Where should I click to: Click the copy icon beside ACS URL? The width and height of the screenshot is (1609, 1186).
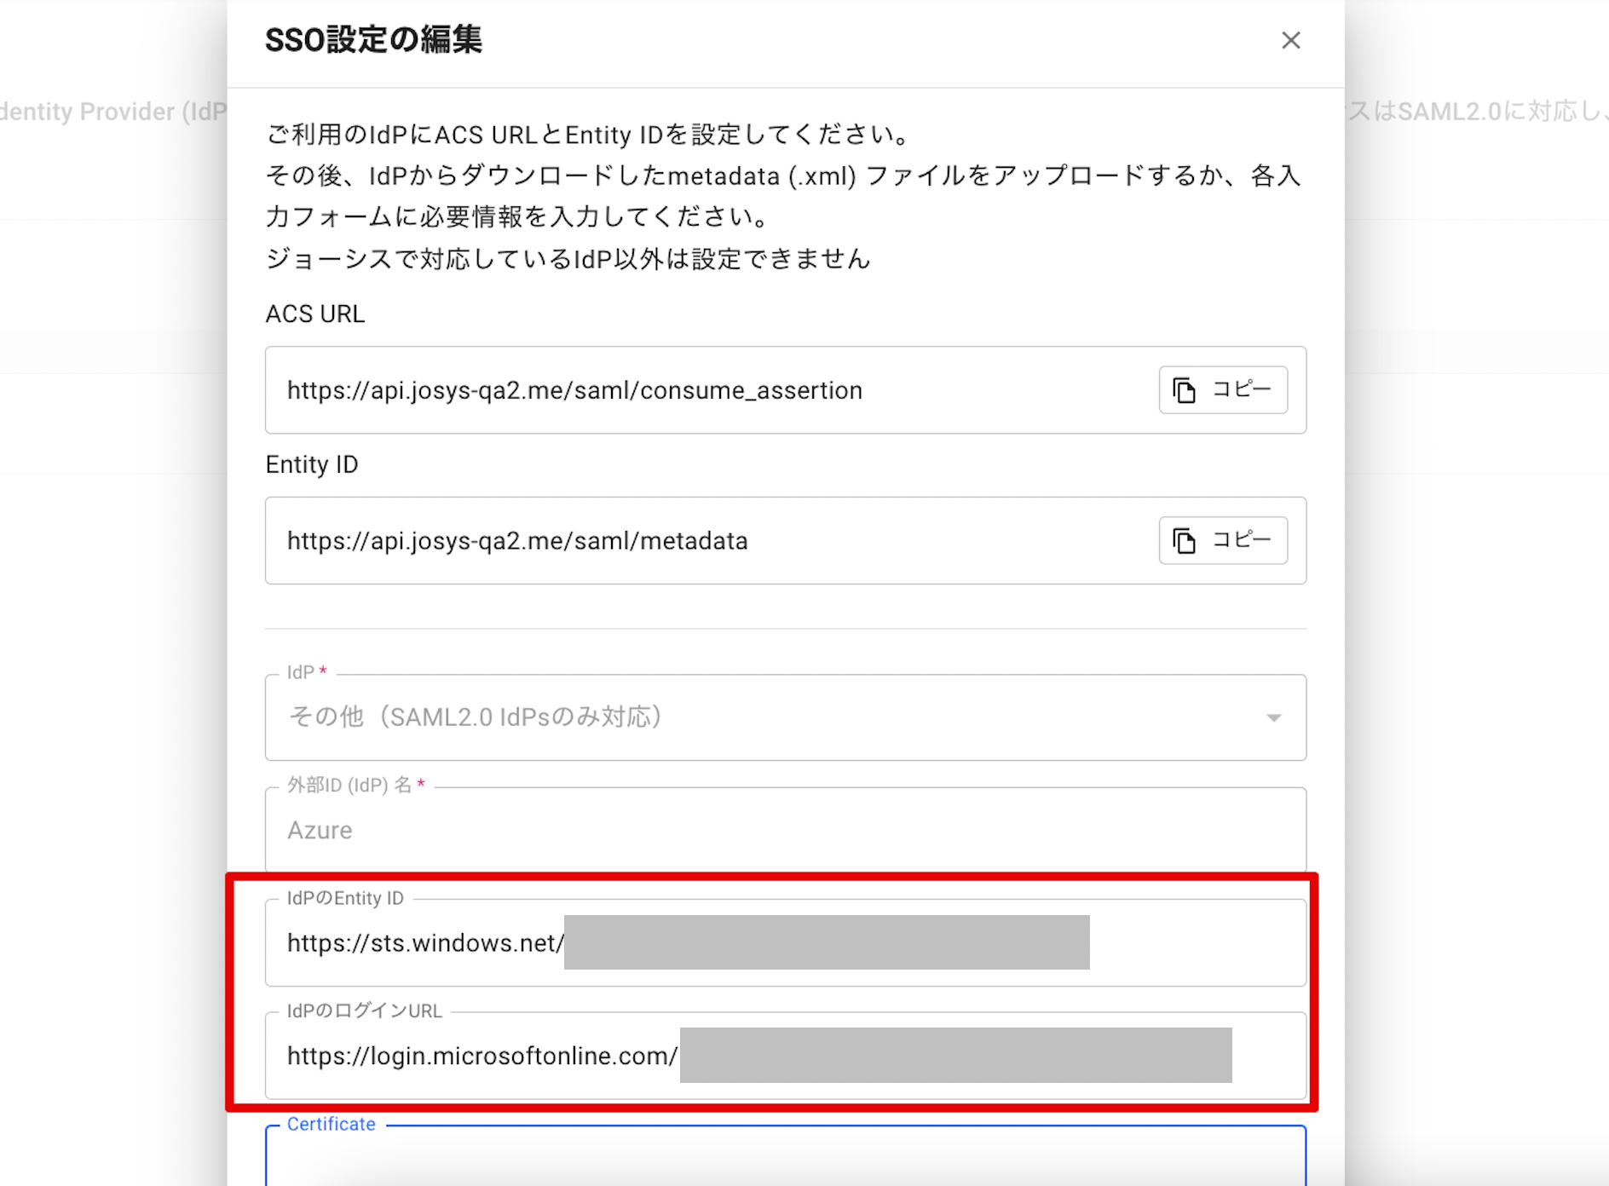tap(1184, 390)
